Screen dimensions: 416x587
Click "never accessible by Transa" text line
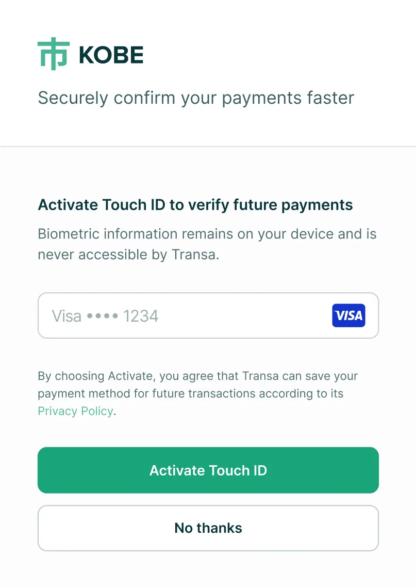click(128, 255)
